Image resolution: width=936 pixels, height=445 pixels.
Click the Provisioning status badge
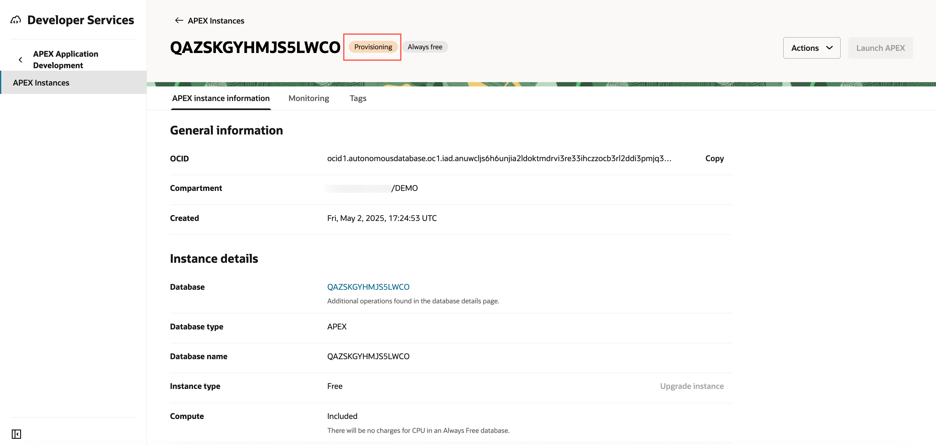(373, 47)
